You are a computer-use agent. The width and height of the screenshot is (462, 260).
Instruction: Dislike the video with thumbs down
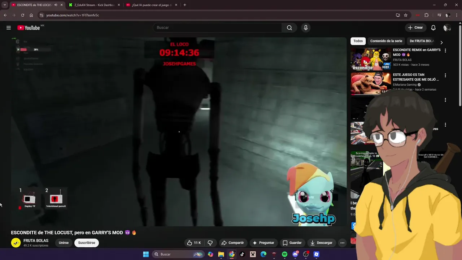[x=210, y=243]
